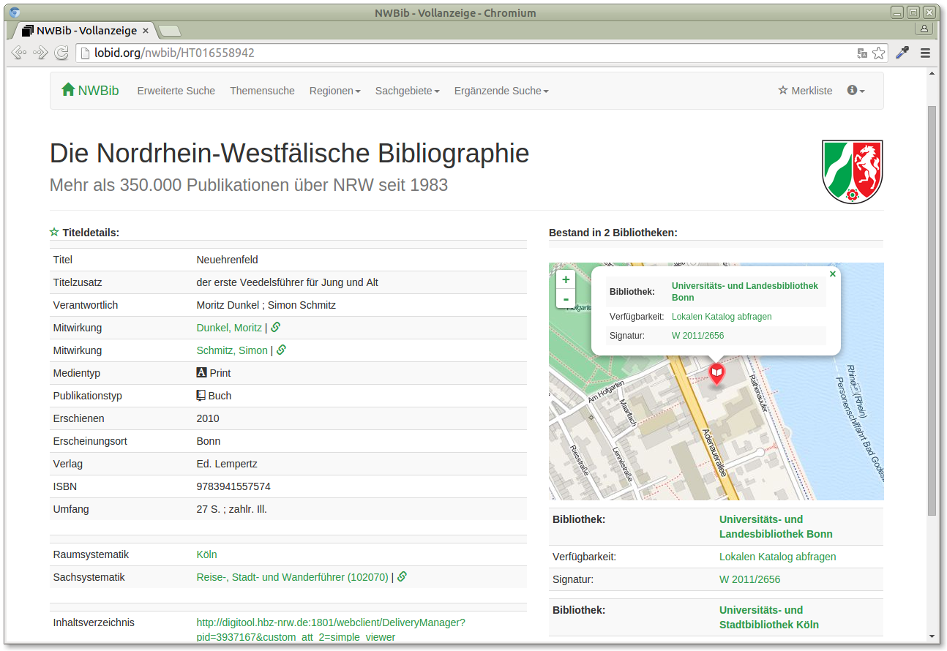Open Erweiterte Suche
947x651 pixels.
click(176, 91)
